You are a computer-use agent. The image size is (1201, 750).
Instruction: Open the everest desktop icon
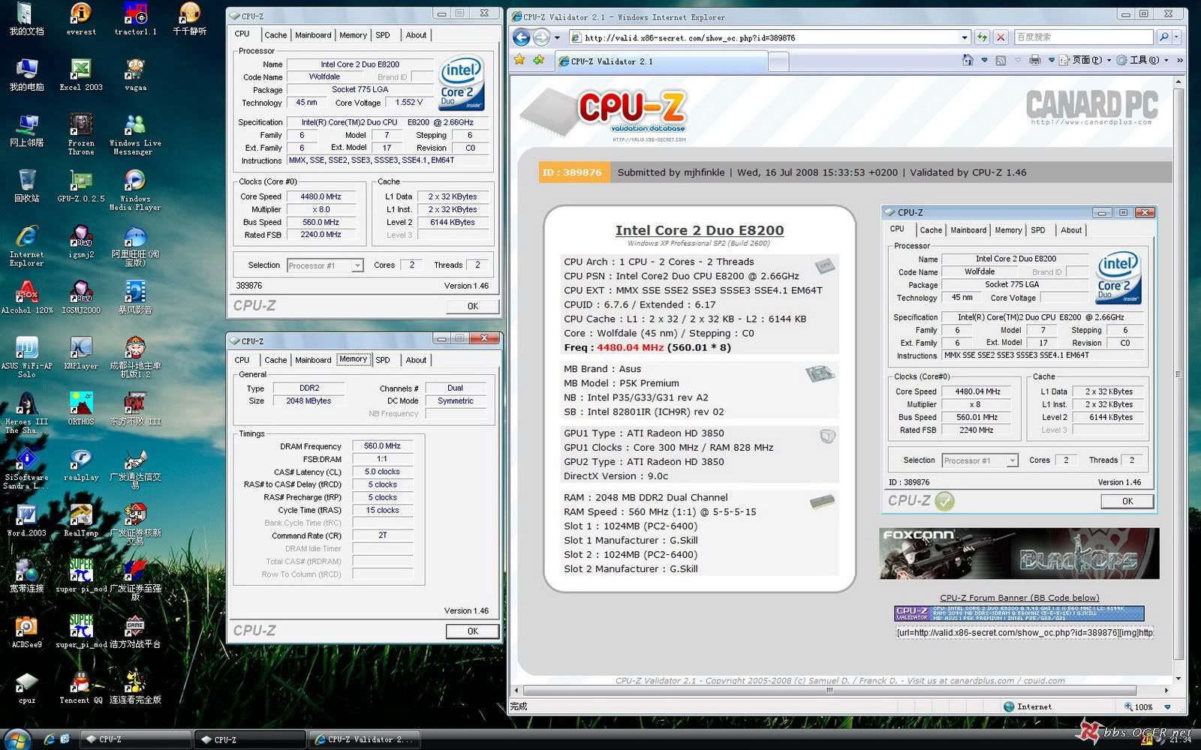point(81,19)
